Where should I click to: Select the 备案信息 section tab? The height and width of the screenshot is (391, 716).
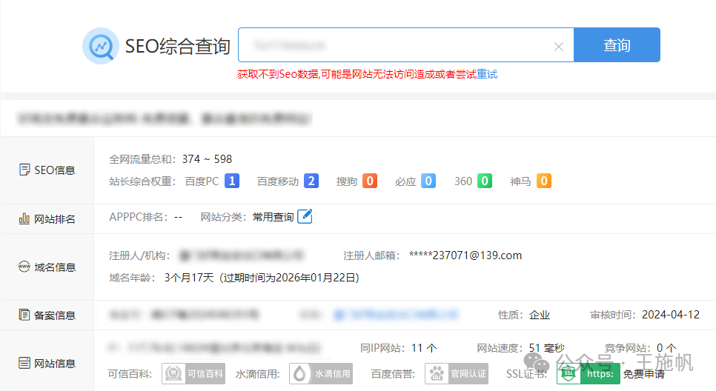(x=47, y=315)
